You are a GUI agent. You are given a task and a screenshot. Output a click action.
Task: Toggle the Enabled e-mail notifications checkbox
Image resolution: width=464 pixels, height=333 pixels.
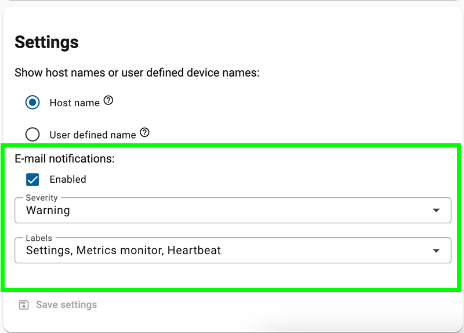tap(32, 179)
